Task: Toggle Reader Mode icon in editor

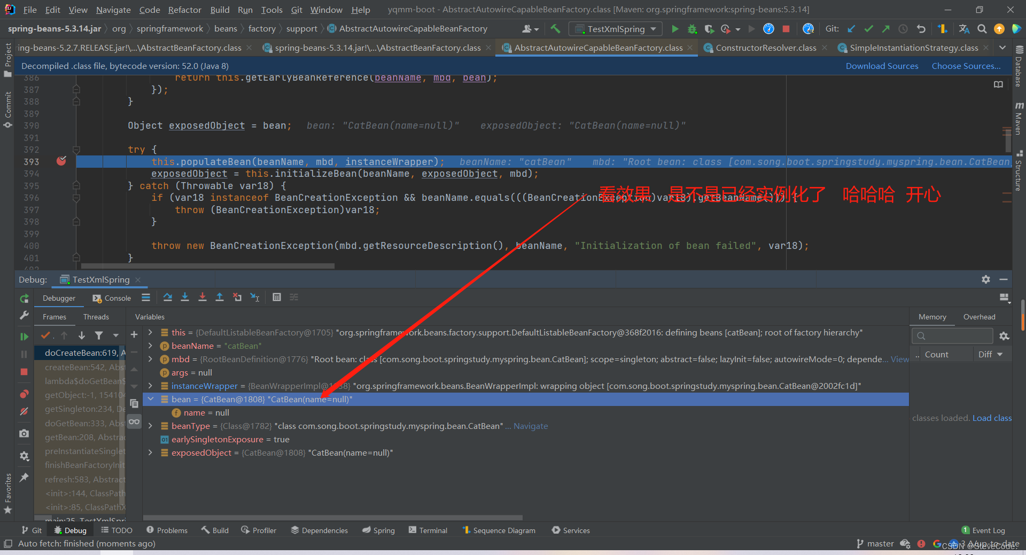Action: pyautogui.click(x=998, y=84)
